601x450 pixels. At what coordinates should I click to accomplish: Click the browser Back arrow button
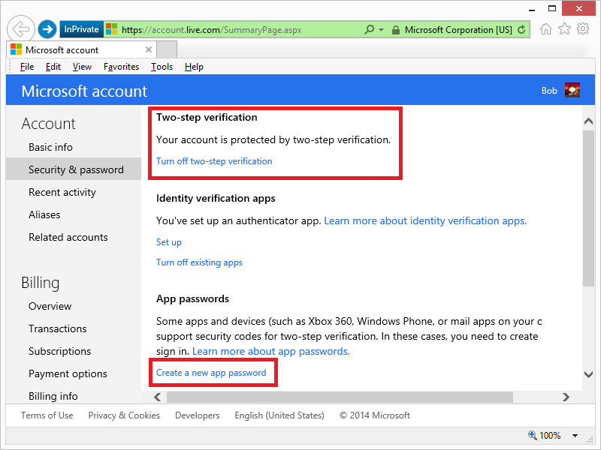coord(22,29)
